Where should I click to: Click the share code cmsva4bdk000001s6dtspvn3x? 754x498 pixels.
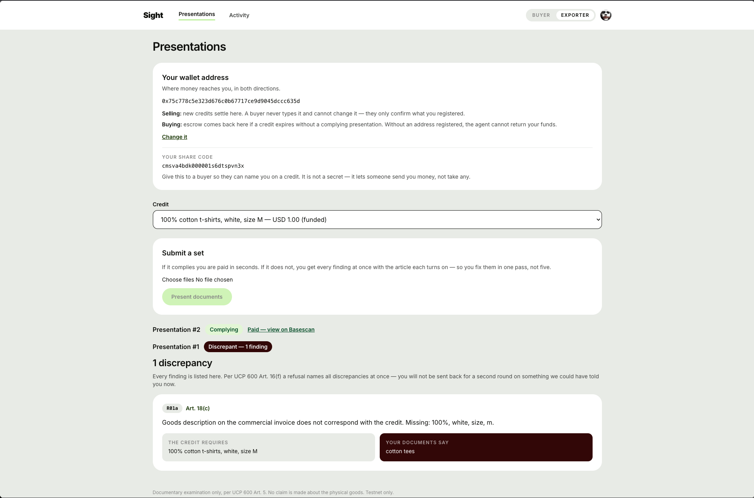(x=203, y=166)
